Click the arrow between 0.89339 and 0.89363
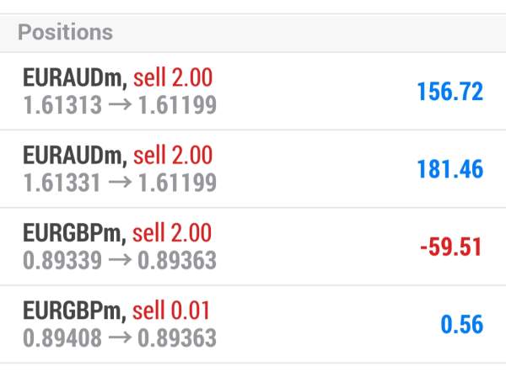 [x=121, y=259]
